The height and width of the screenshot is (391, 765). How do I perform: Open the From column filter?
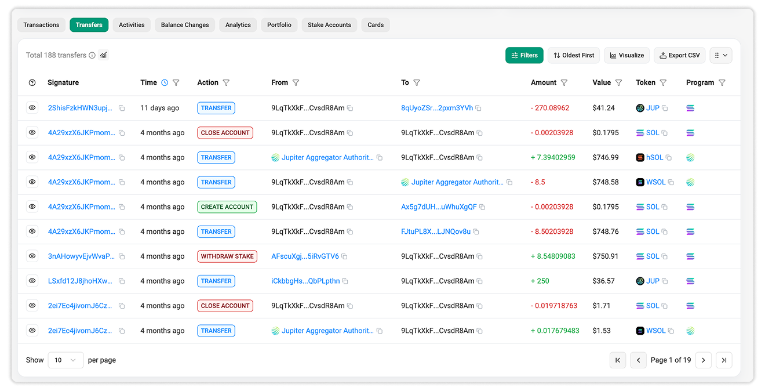click(x=296, y=83)
